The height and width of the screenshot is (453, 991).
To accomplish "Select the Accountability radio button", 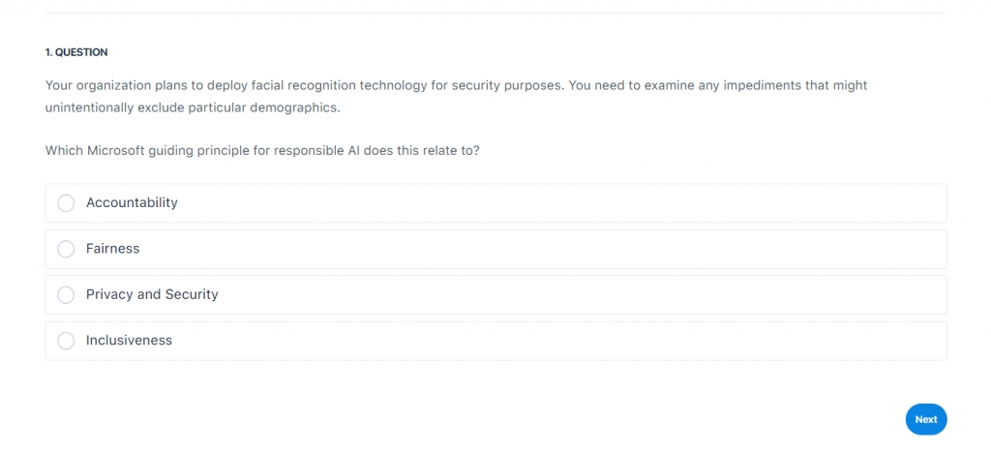I will coord(66,203).
